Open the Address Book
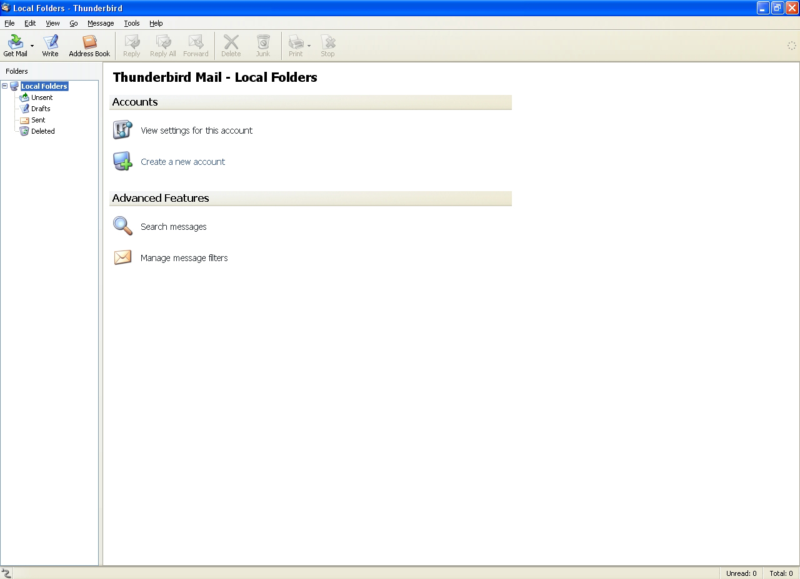Viewport: 800px width, 579px height. point(89,46)
